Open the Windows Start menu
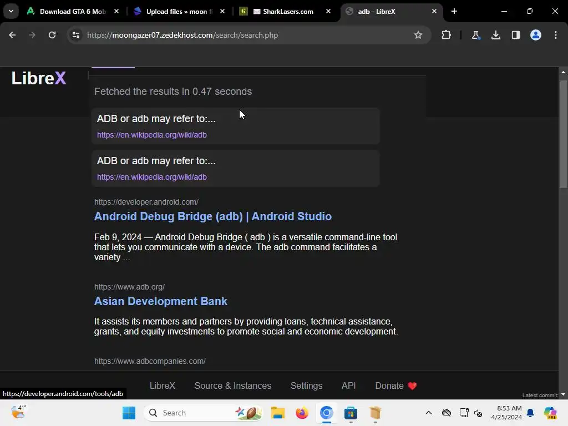 click(x=129, y=413)
